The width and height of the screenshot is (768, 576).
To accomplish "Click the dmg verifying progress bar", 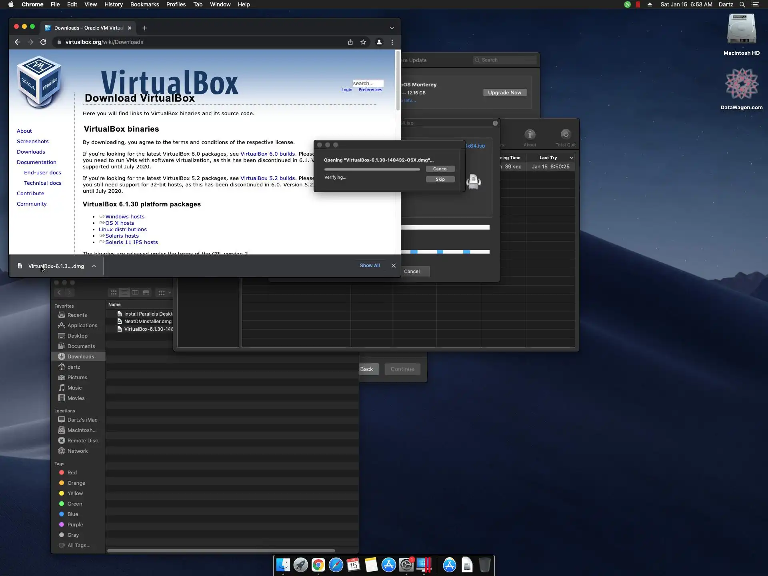I will [372, 169].
